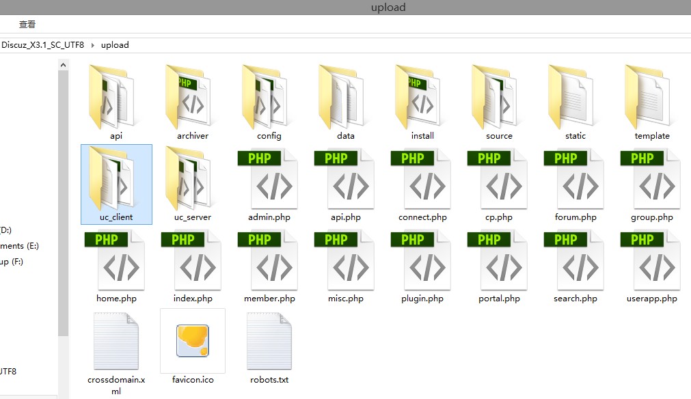Select the robots.txt text file

coord(269,342)
